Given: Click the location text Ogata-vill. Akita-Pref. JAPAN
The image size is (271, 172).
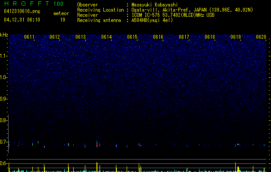Looking at the screenshot, I should click(x=169, y=10).
